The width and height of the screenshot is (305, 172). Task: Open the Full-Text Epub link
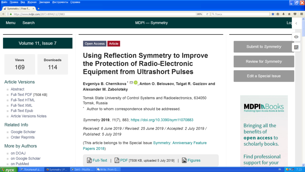tap(22, 111)
